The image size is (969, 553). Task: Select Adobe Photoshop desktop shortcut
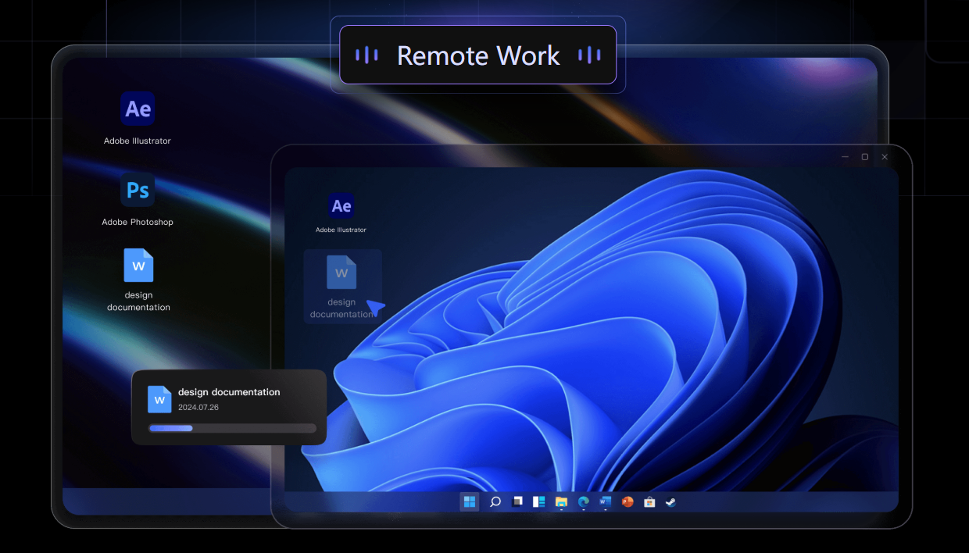[x=138, y=191]
